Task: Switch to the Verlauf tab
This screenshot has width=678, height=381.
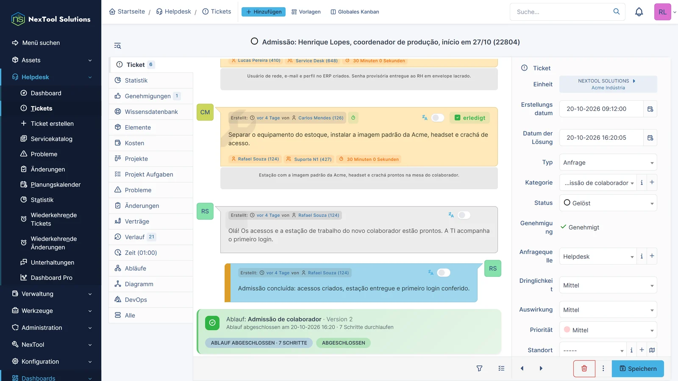Action: tap(151, 237)
